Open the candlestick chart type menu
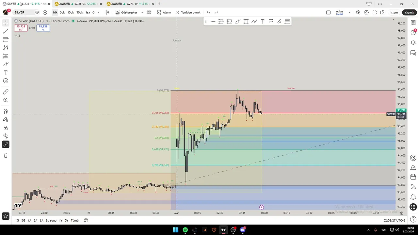 point(107,12)
